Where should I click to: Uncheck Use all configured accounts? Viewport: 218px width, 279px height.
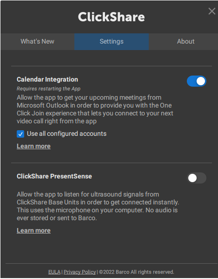[x=20, y=134]
